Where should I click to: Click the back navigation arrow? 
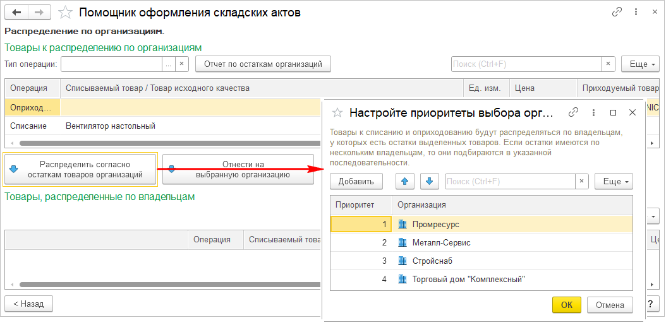(16, 12)
